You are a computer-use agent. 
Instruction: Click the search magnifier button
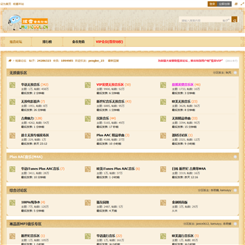(234, 20)
